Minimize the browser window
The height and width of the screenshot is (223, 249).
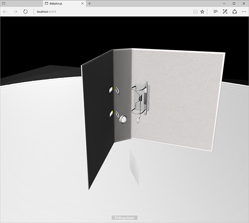[x=224, y=3]
